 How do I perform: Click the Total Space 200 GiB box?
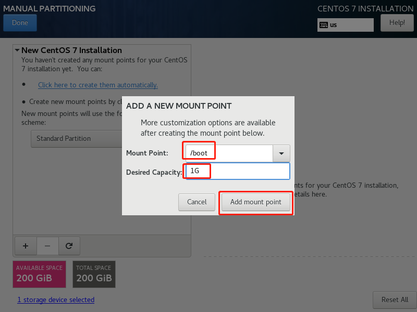[x=94, y=275]
